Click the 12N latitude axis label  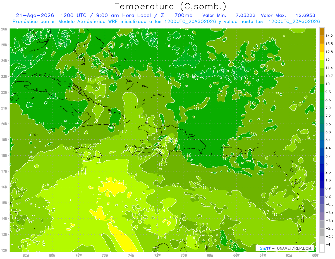pos(4,250)
